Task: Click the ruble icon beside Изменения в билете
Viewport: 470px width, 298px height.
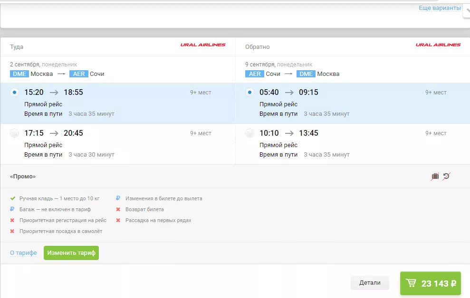Action: coord(118,198)
